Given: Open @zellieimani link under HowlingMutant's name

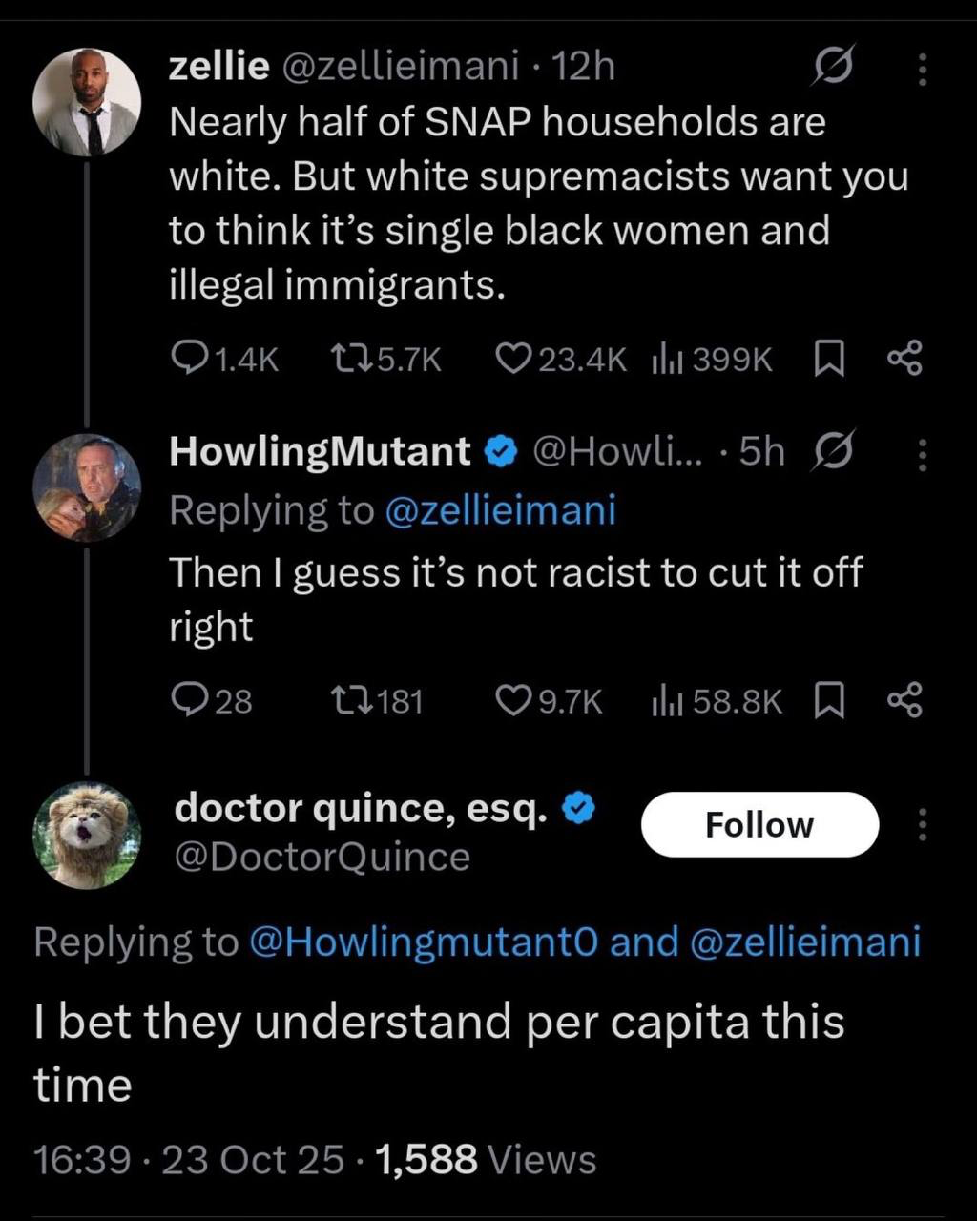Looking at the screenshot, I should click(x=500, y=511).
